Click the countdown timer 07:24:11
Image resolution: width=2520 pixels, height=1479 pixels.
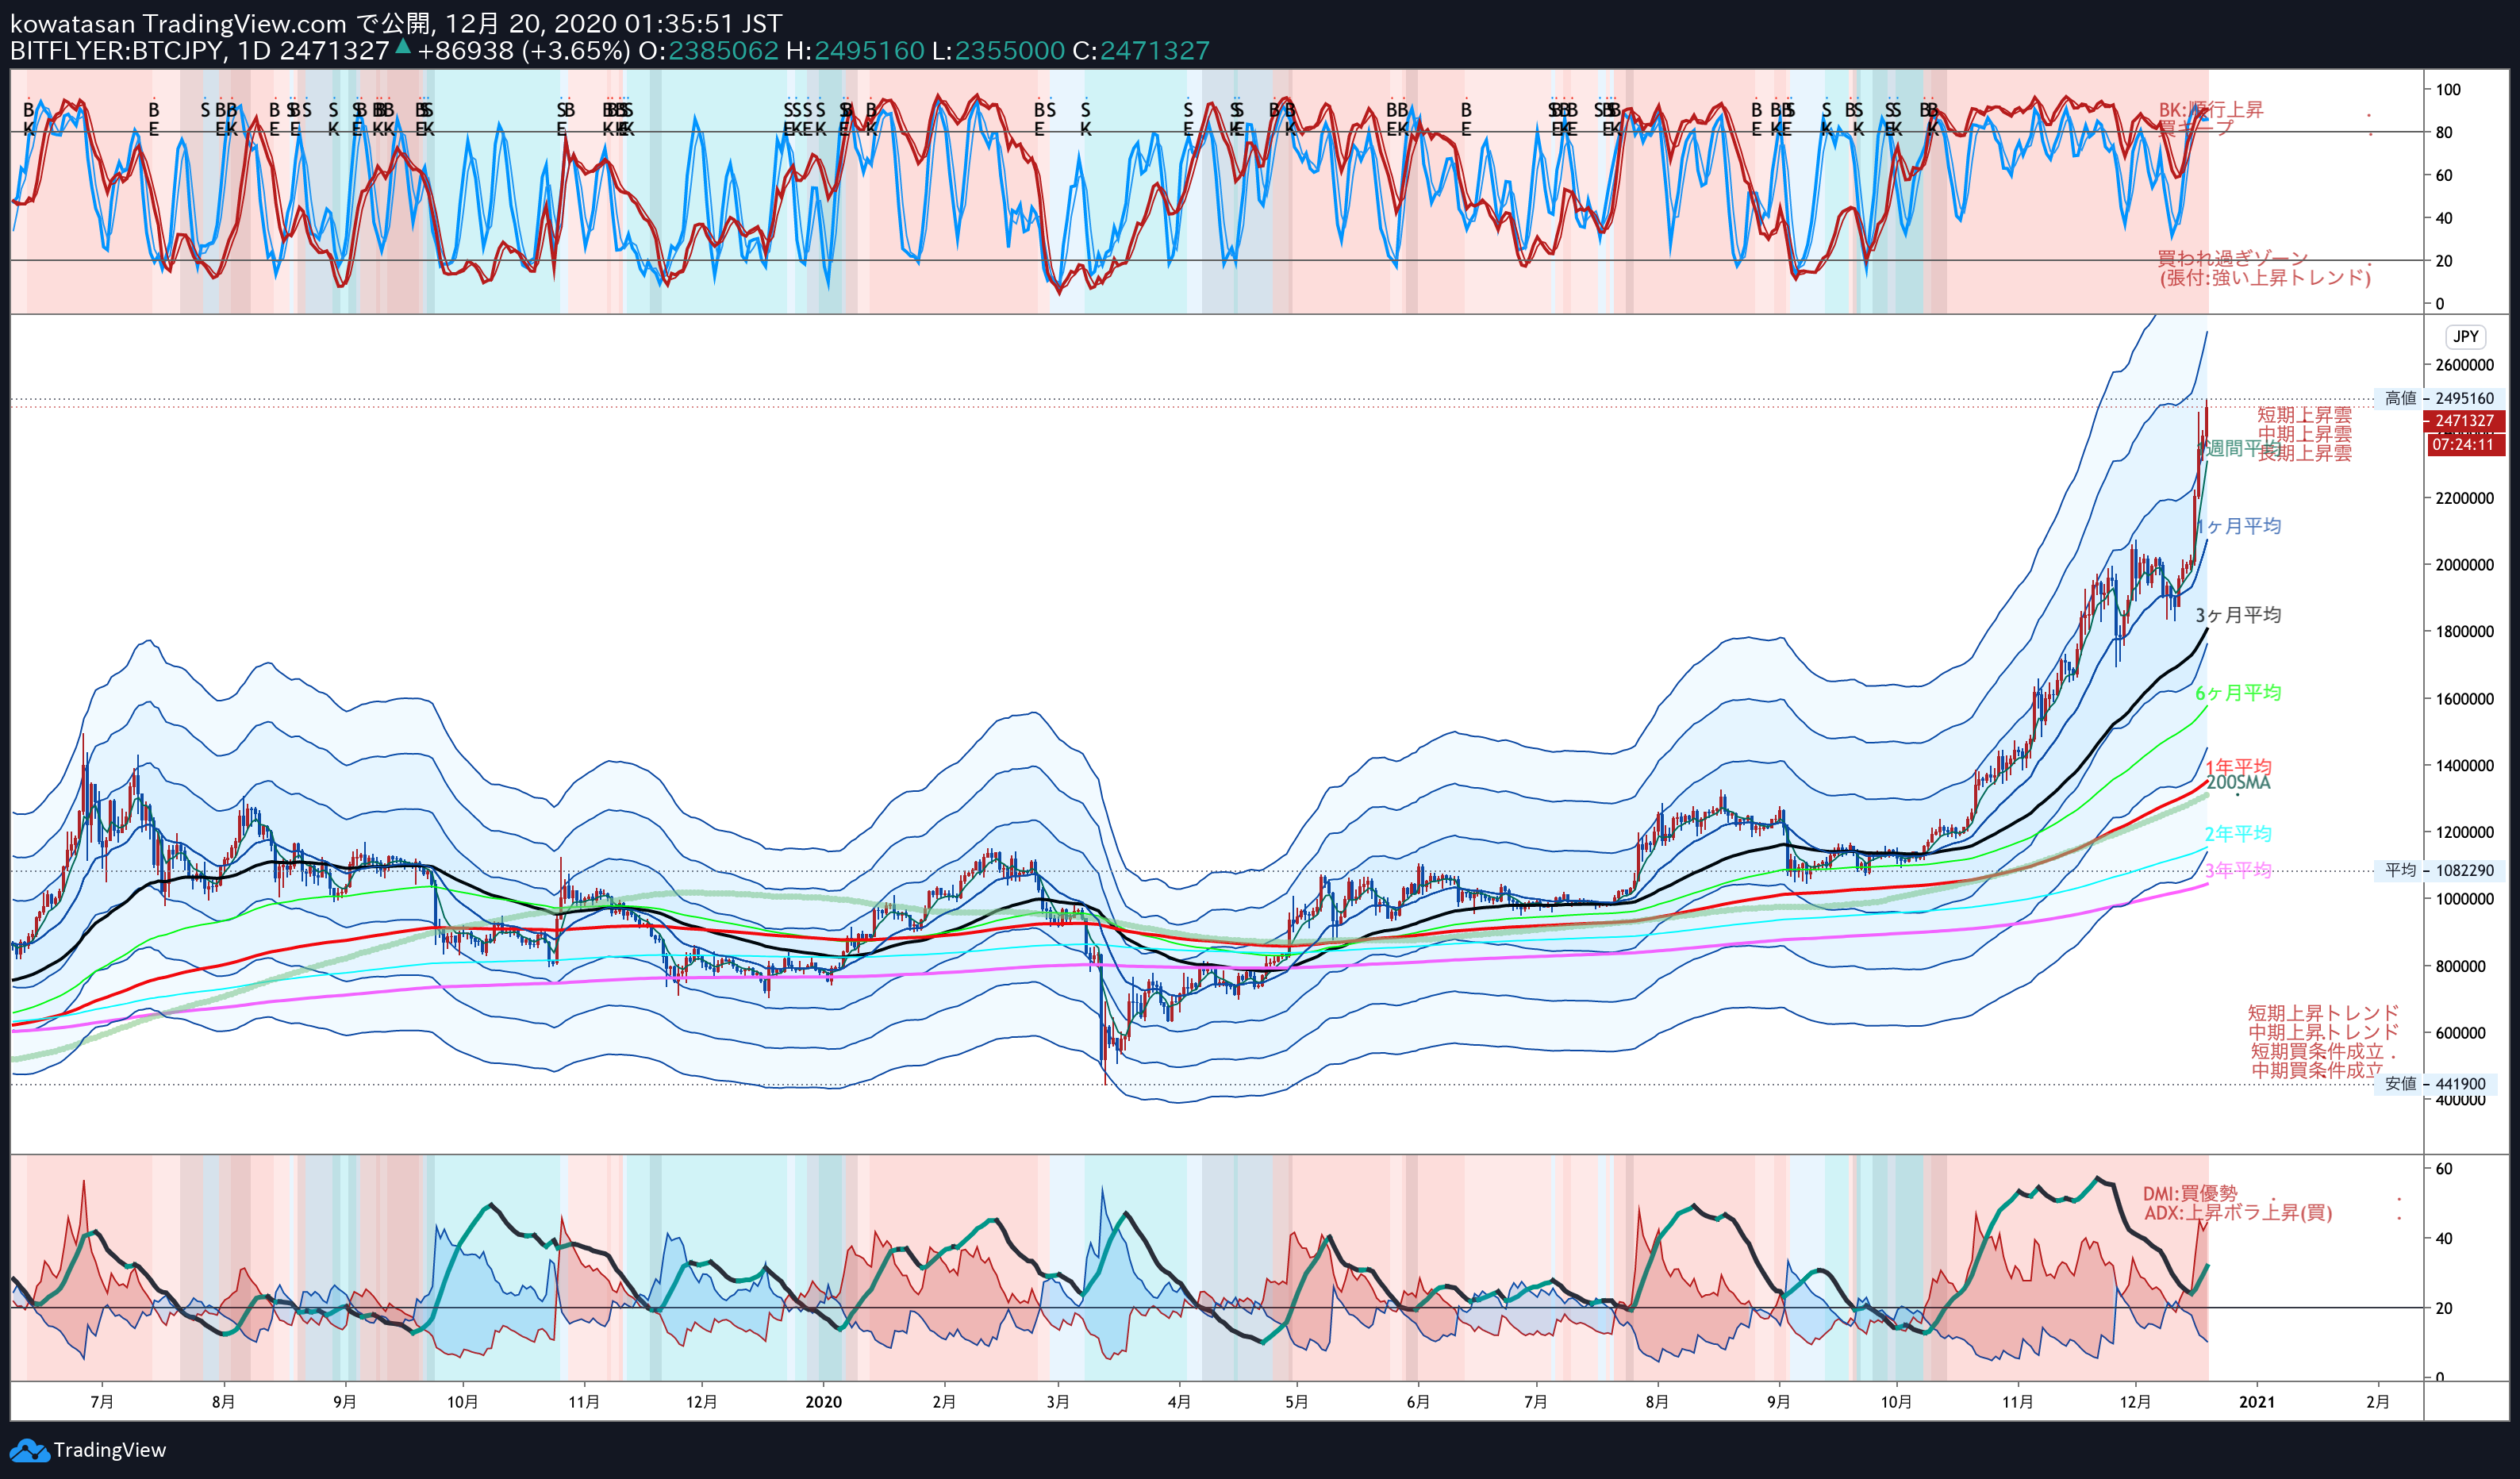(x=2465, y=444)
